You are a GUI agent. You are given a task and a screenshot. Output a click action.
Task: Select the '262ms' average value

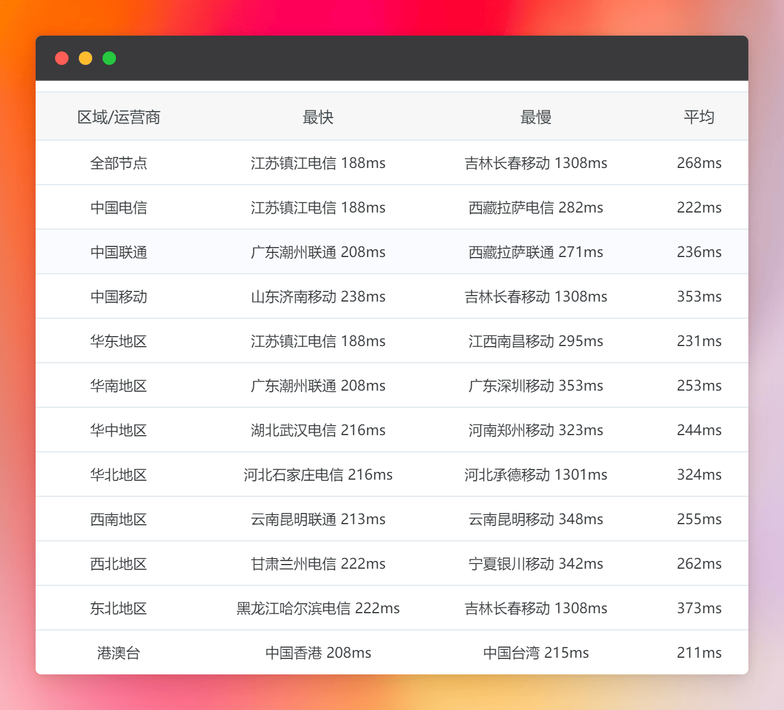point(699,563)
